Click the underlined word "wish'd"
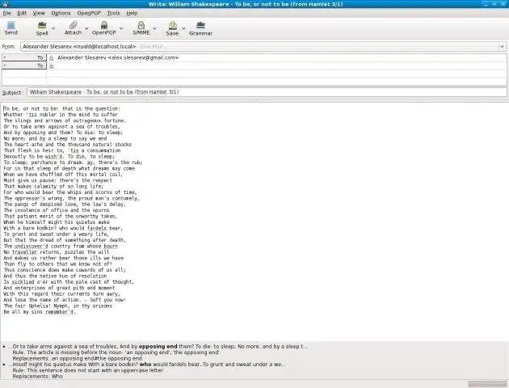Screen dimensions: 509x388 pos(54,156)
